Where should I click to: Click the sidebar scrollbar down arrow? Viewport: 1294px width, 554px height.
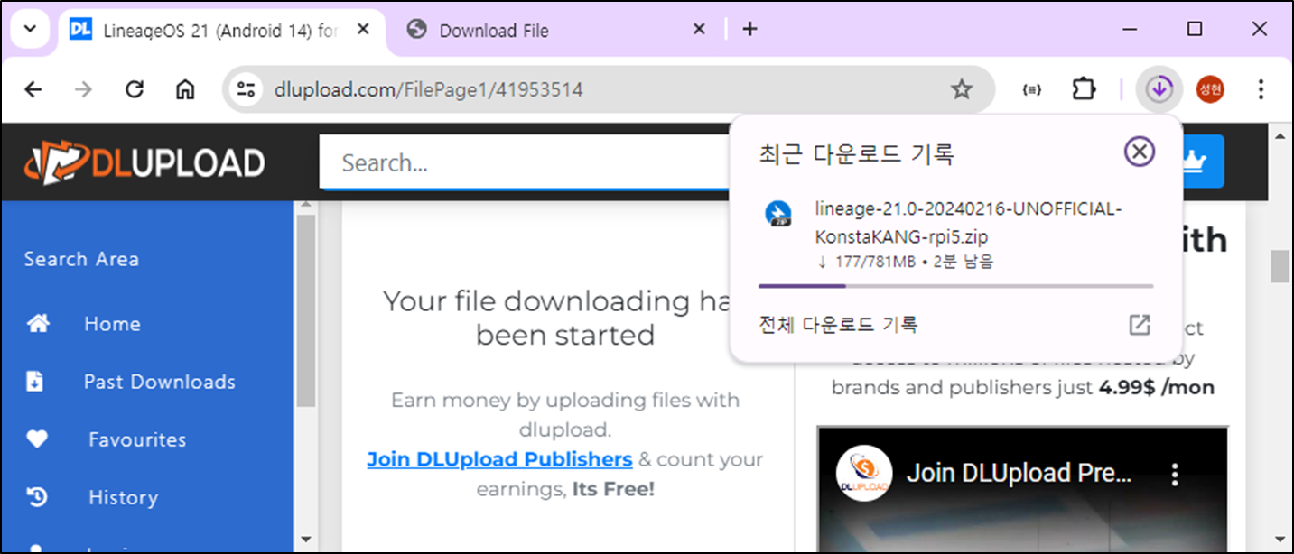305,540
